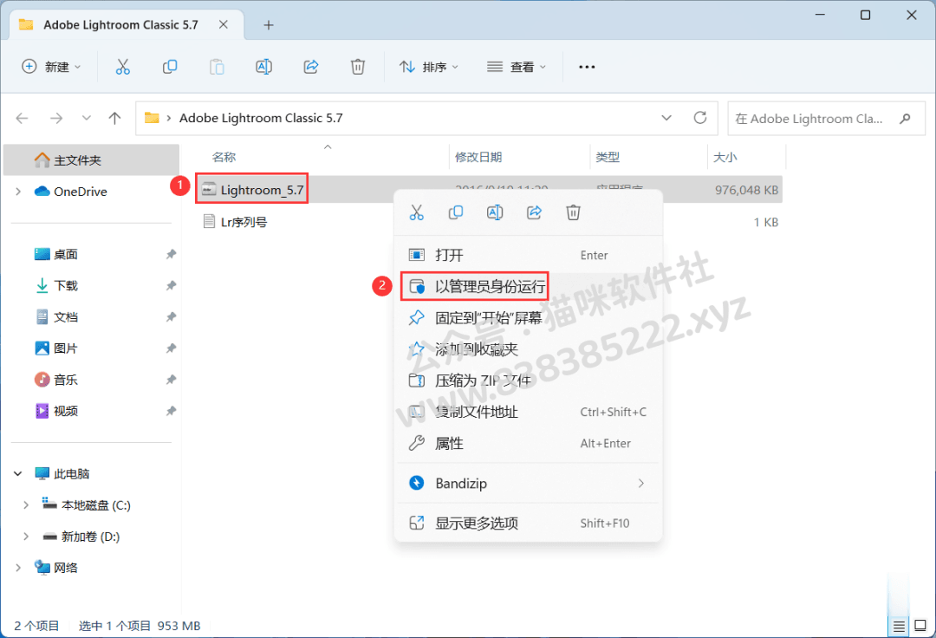Go up one folder level arrow
936x638 pixels.
click(x=114, y=118)
